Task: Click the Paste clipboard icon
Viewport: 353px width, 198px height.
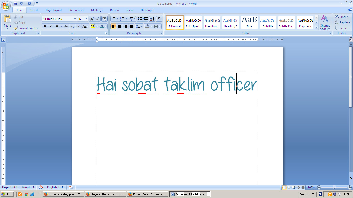Action: coord(7,19)
